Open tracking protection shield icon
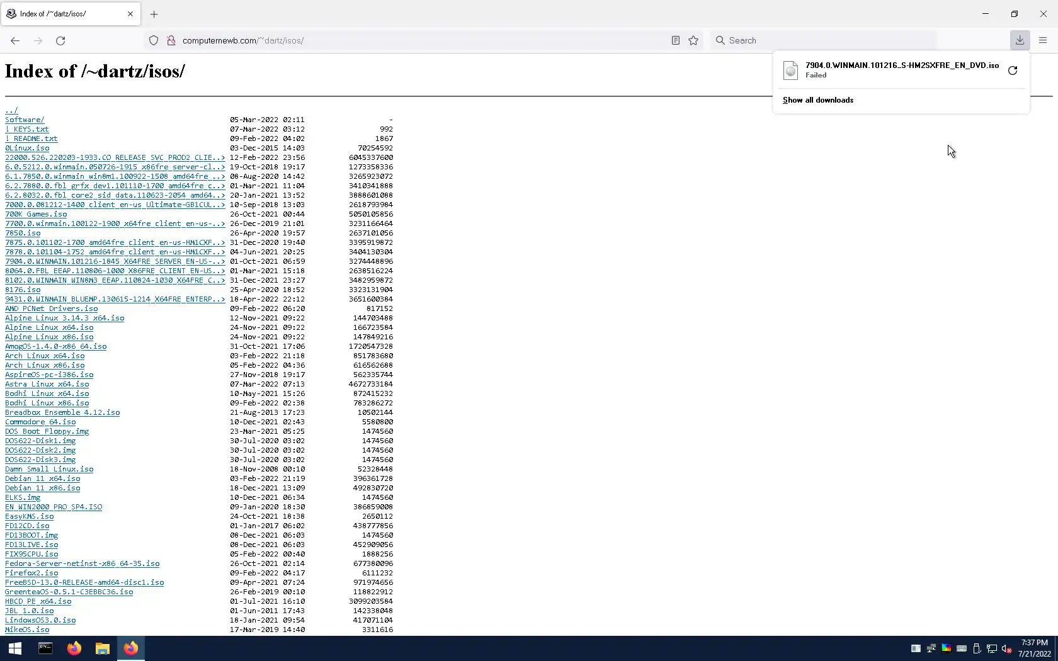The image size is (1058, 661). pos(154,40)
